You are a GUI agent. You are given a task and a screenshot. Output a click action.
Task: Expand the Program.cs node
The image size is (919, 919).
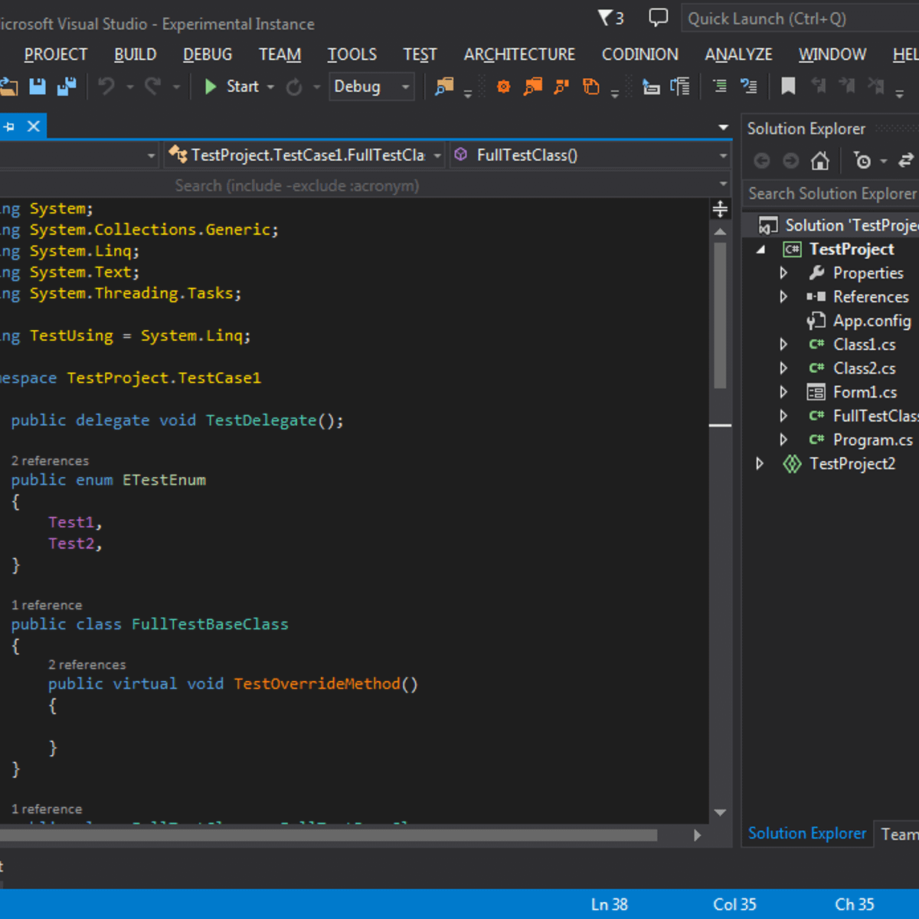[x=783, y=440]
